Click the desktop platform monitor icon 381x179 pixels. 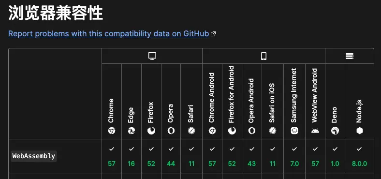pyautogui.click(x=152, y=56)
